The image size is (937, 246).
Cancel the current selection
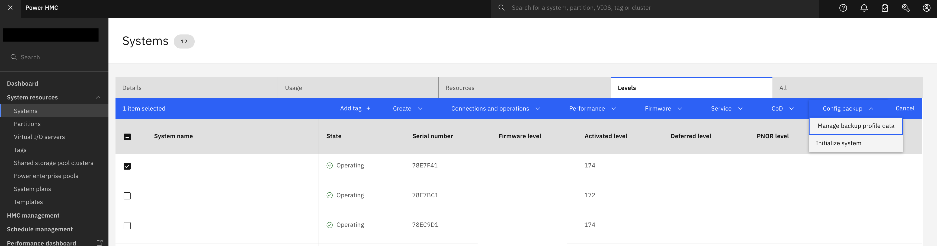[x=905, y=108]
